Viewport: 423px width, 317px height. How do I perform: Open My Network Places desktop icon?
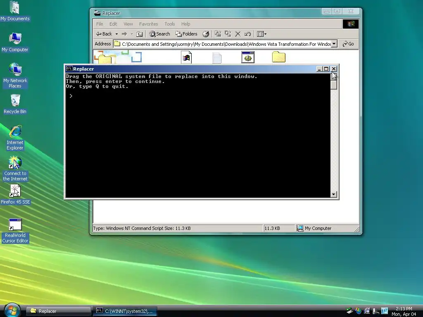15,76
